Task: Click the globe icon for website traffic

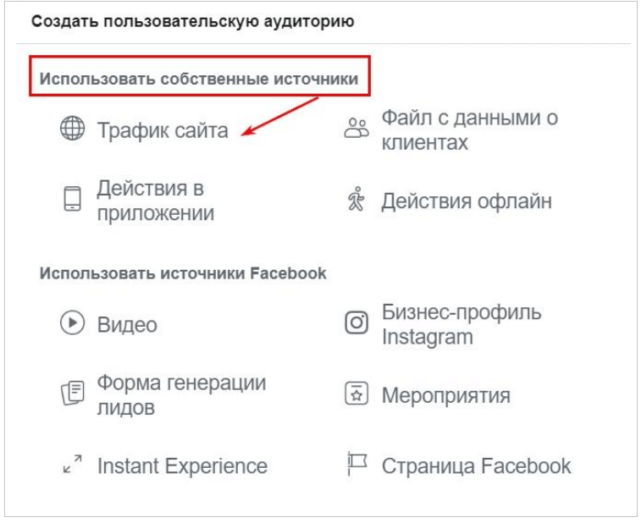Action: click(x=72, y=130)
